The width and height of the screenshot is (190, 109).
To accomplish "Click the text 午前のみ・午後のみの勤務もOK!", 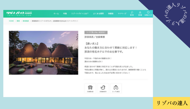I will tap(98, 58).
